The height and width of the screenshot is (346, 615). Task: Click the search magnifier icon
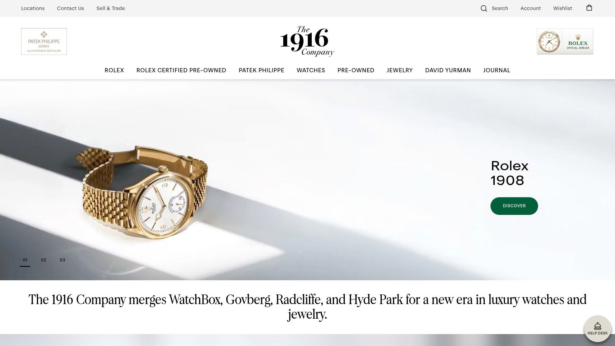pyautogui.click(x=484, y=8)
